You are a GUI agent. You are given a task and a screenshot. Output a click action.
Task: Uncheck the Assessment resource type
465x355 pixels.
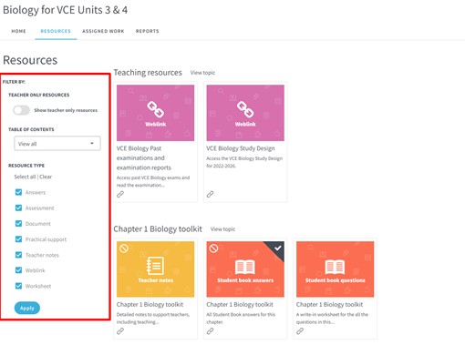coord(18,208)
